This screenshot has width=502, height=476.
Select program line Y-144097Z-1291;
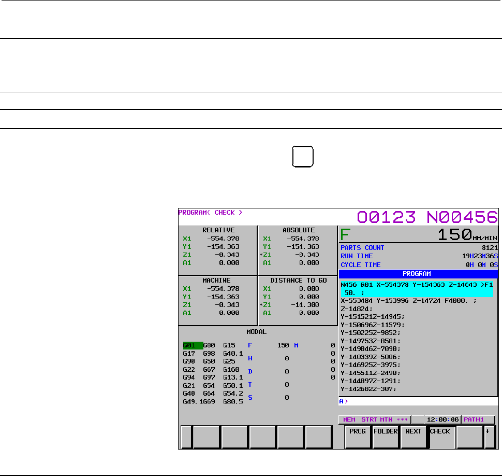coord(371,381)
